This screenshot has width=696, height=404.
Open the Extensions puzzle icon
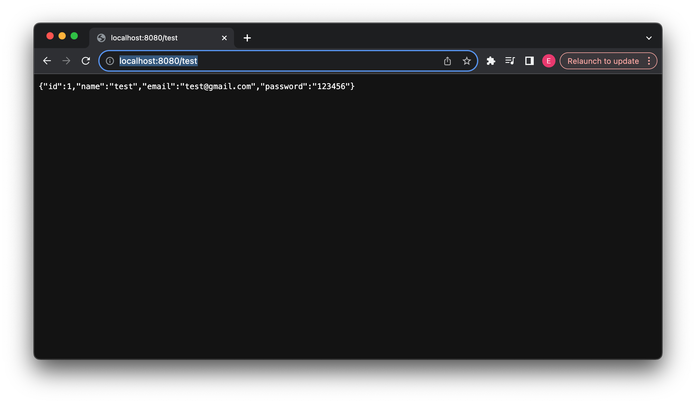point(491,61)
